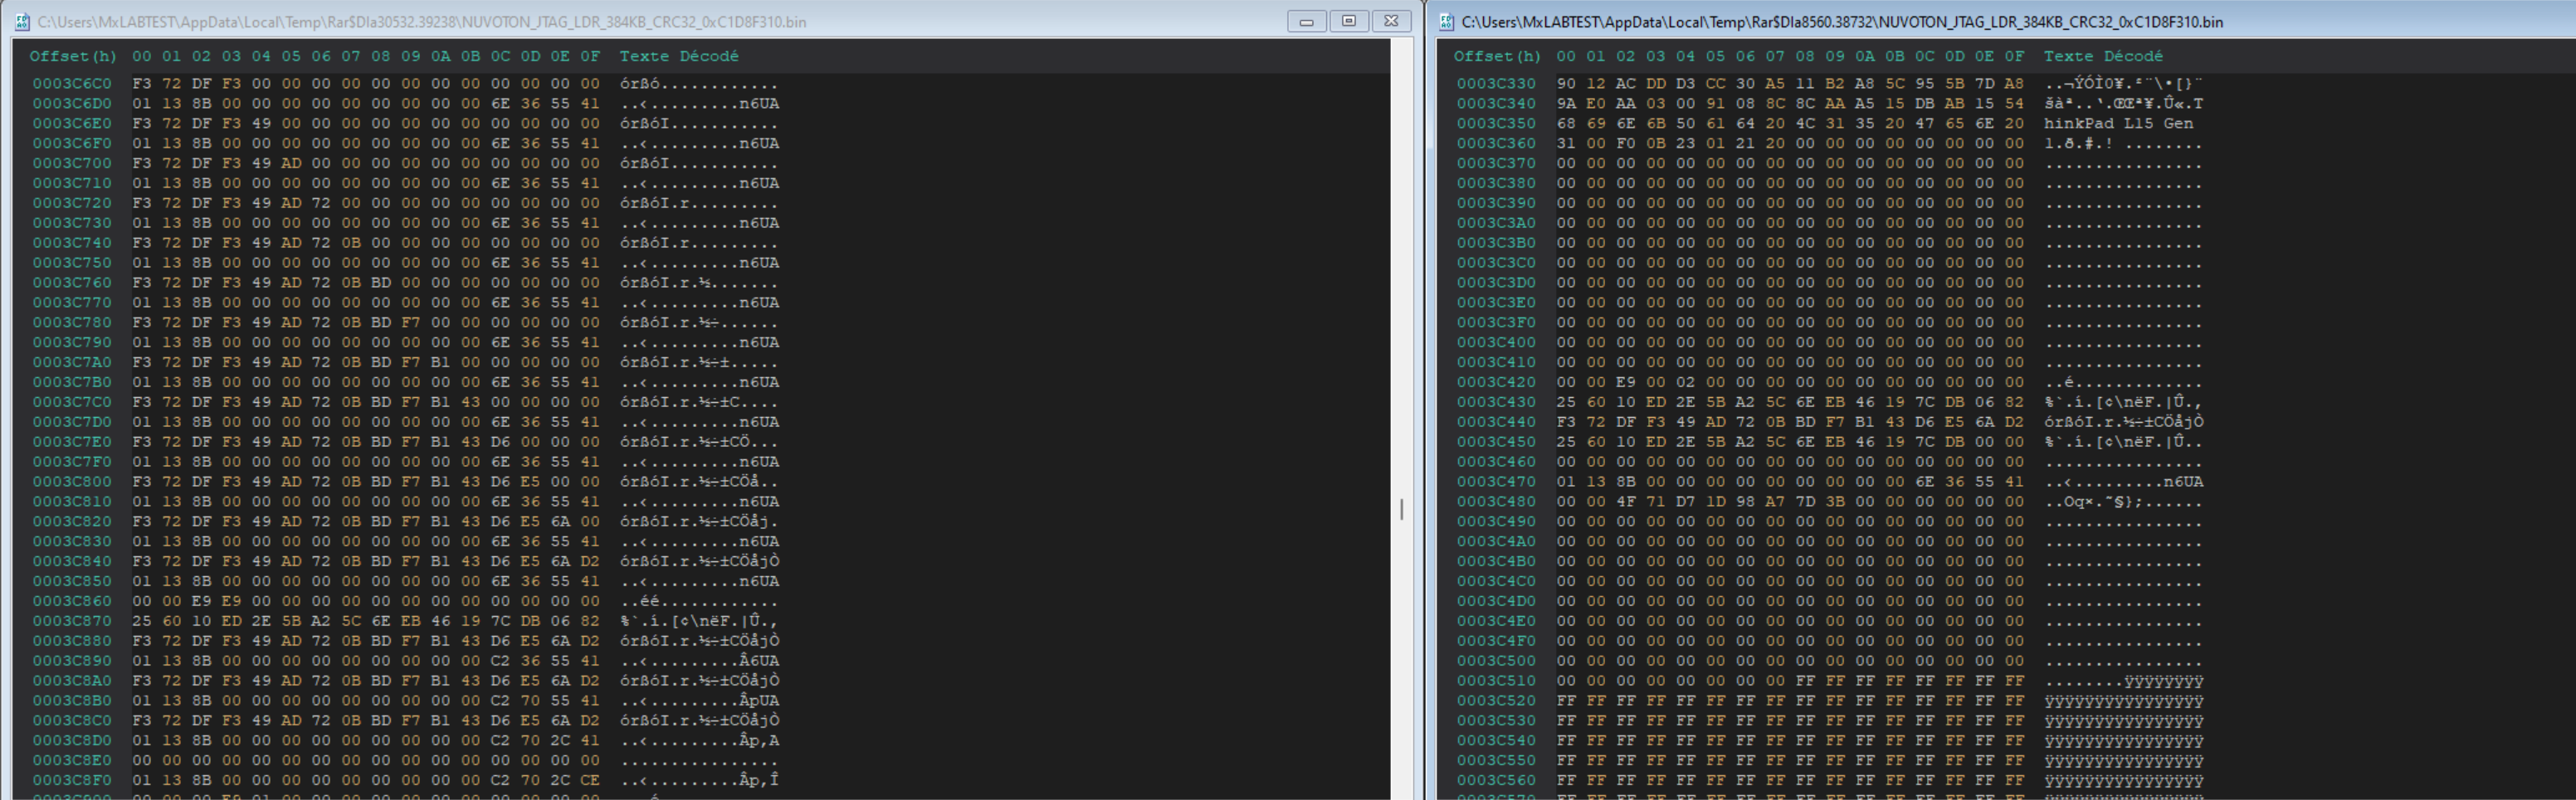Click the decoded text of row 0003C480
This screenshot has height=800, width=2576.
pyautogui.click(x=2123, y=502)
